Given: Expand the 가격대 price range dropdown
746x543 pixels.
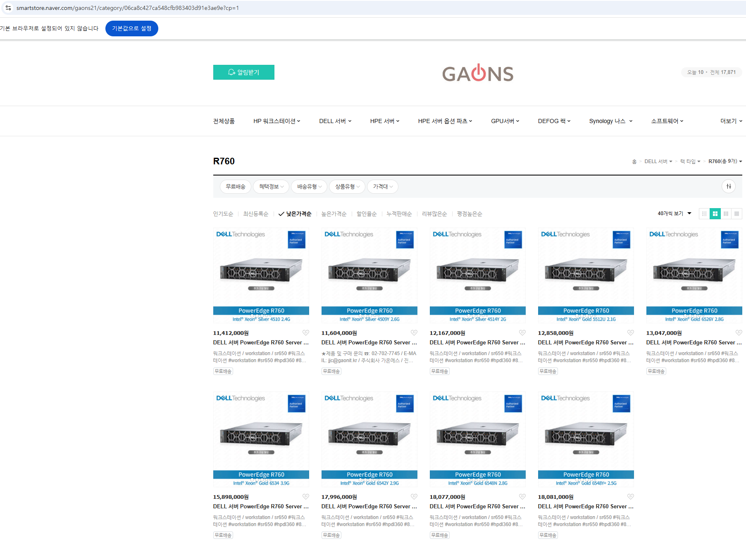Looking at the screenshot, I should point(383,187).
